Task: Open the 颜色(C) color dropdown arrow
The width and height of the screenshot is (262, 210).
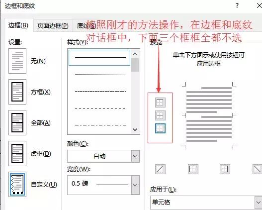Action: 135,156
